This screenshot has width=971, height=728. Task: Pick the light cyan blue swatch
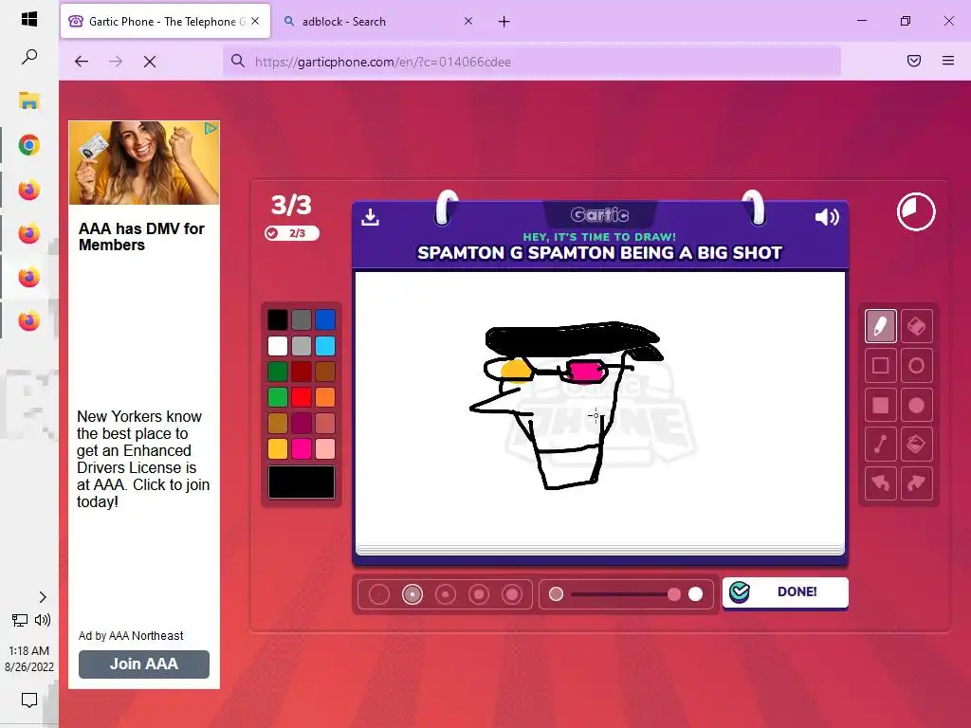[x=325, y=346]
